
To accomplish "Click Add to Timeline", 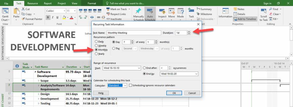I will 245,19.
